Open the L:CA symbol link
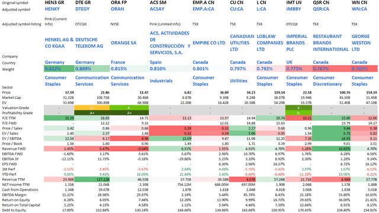 tap(261, 9)
